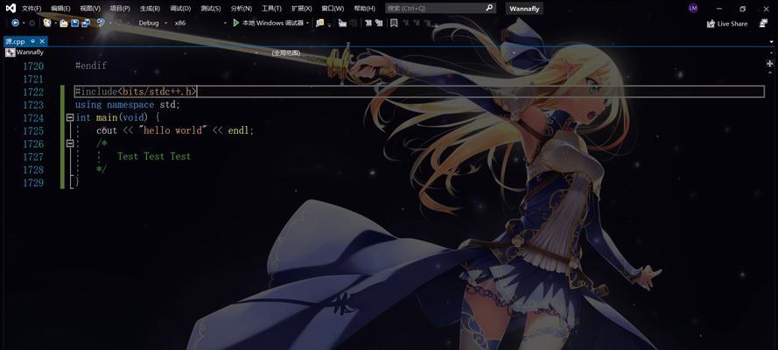Click line number 1721

(x=33, y=80)
